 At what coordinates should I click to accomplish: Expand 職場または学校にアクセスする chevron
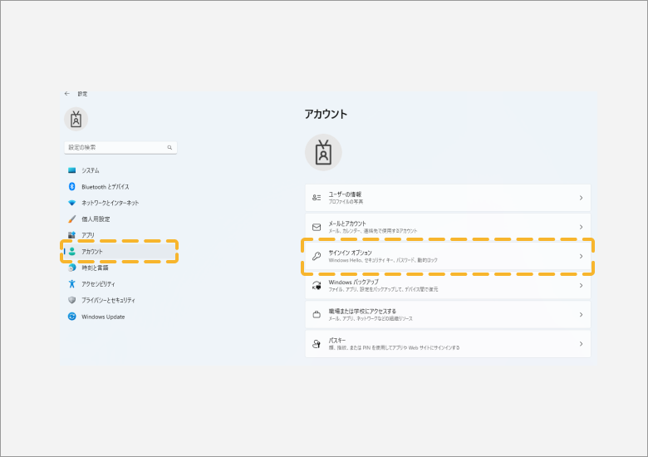[581, 314]
